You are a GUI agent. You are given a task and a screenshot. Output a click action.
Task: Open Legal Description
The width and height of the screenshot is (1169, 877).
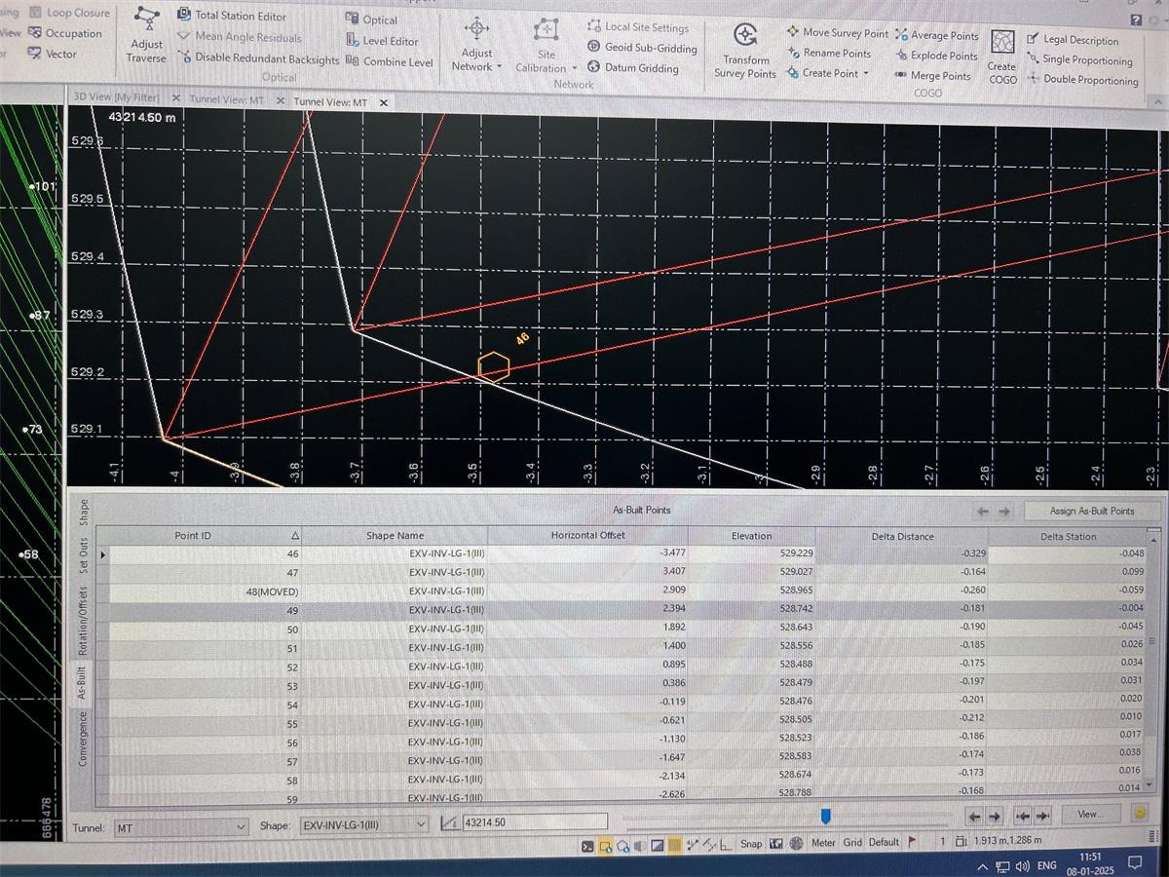[x=1073, y=40]
